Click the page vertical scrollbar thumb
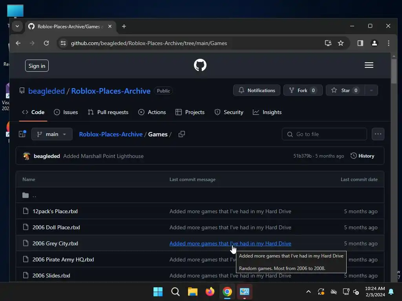402x301 pixels. click(394, 71)
